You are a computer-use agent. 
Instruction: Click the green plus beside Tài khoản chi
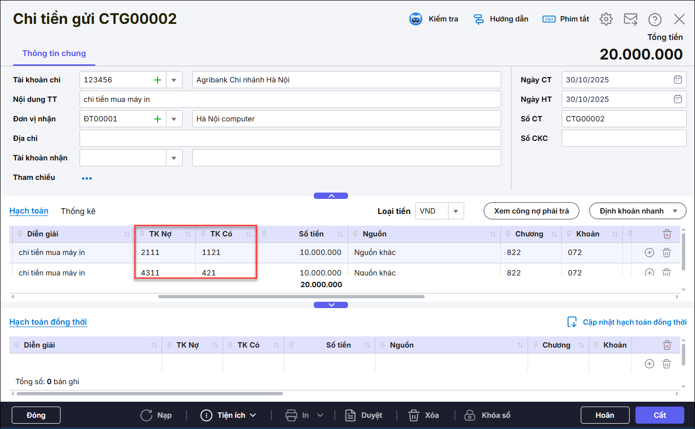tap(158, 80)
